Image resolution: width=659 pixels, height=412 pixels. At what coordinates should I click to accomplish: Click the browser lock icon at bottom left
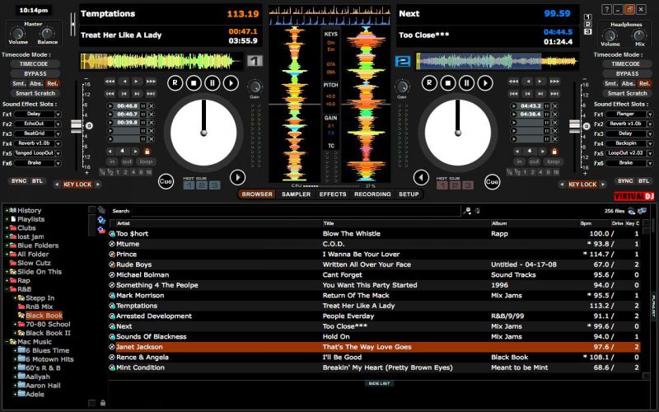102,403
